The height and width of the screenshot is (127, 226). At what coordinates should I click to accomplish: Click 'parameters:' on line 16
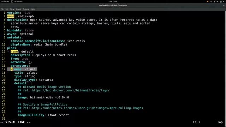20,66
